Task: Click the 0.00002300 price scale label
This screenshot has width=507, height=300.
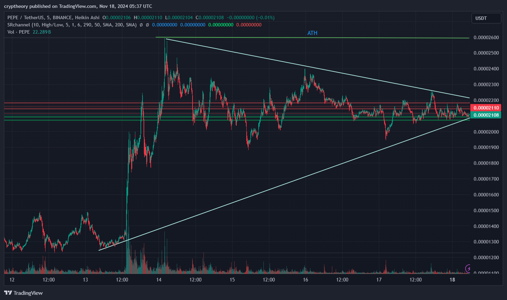Action: (486, 84)
